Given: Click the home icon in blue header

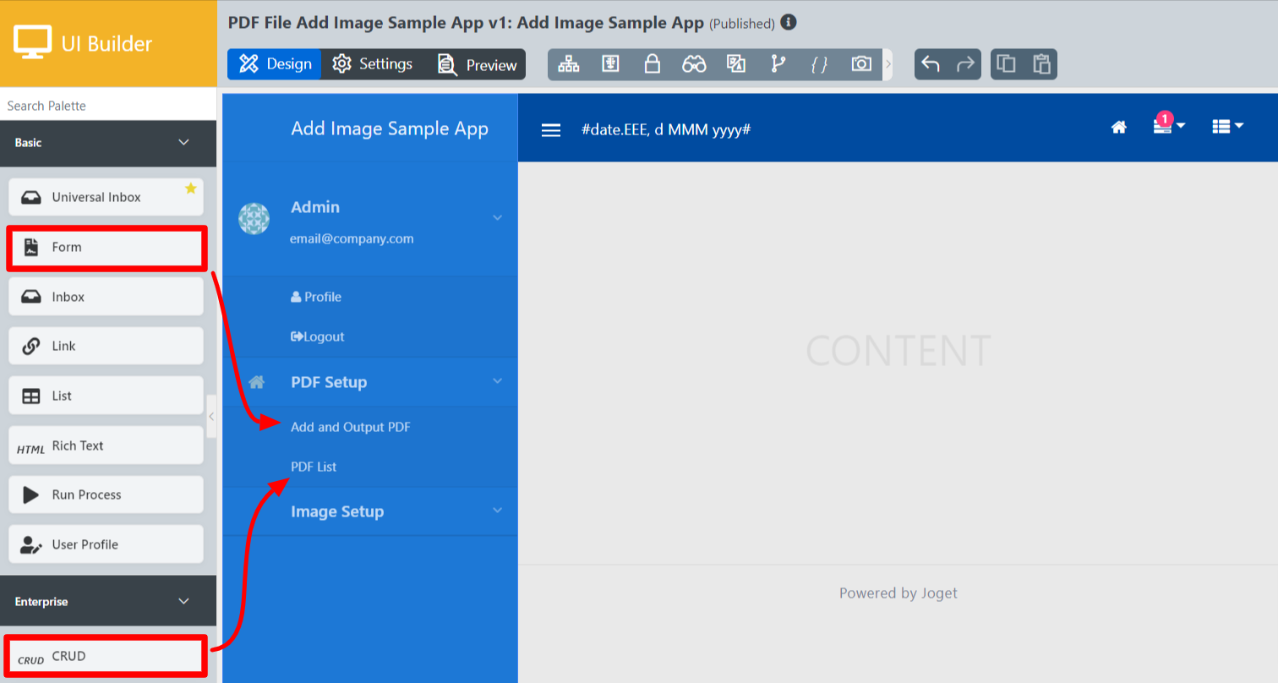Looking at the screenshot, I should [x=1119, y=127].
